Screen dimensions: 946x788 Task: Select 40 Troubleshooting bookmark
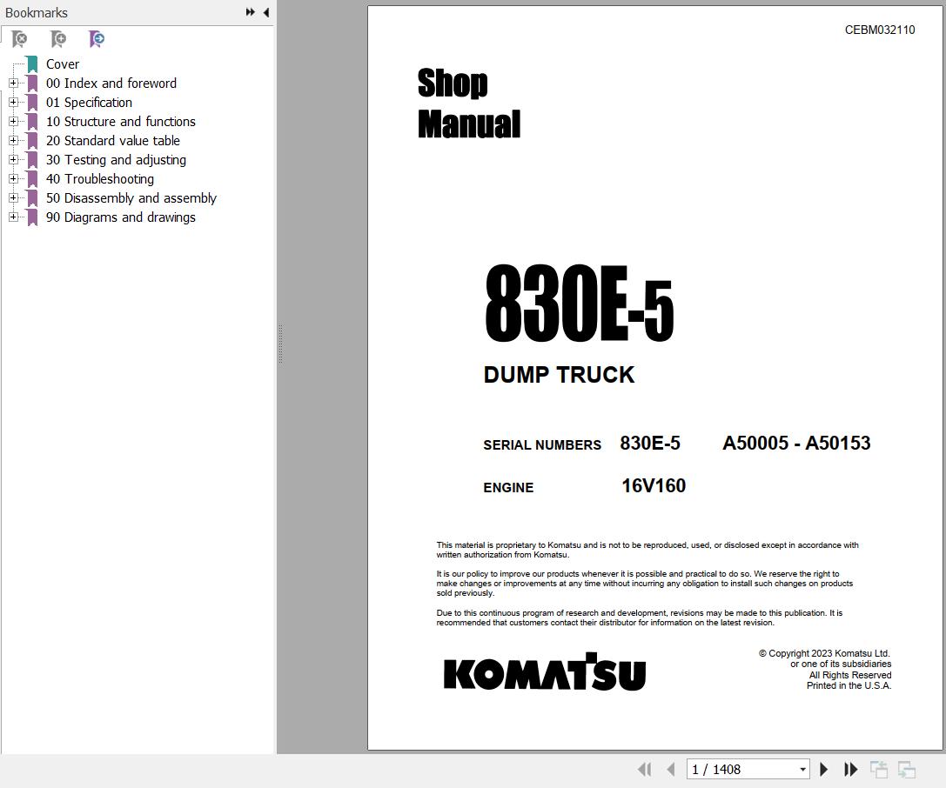pyautogui.click(x=100, y=179)
